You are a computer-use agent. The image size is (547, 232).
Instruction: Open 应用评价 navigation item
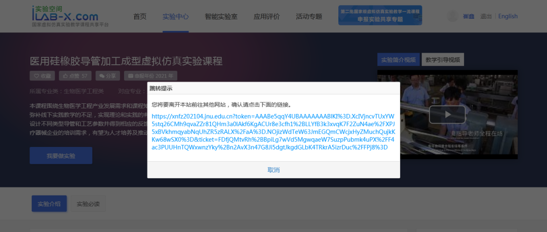tap(266, 16)
